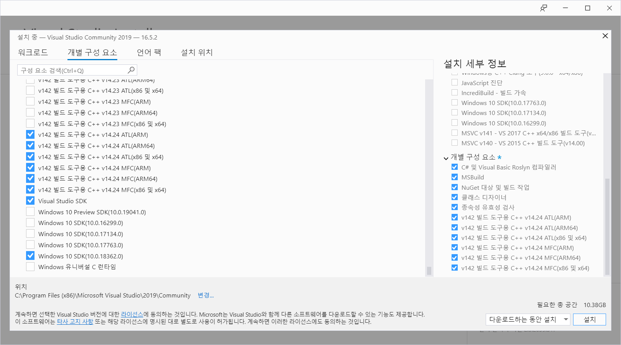
Task: Check Windows 10 SDK(10.0.16299.0) in details panel
Action: 455,123
